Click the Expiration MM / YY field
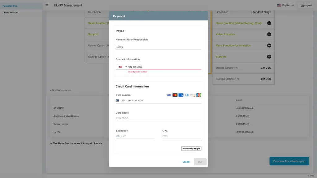Screen dimensions: 317x178 135,136
